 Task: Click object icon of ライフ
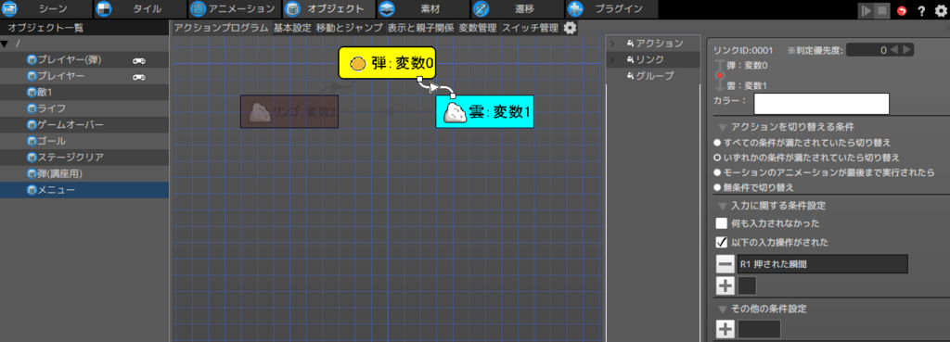point(32,109)
